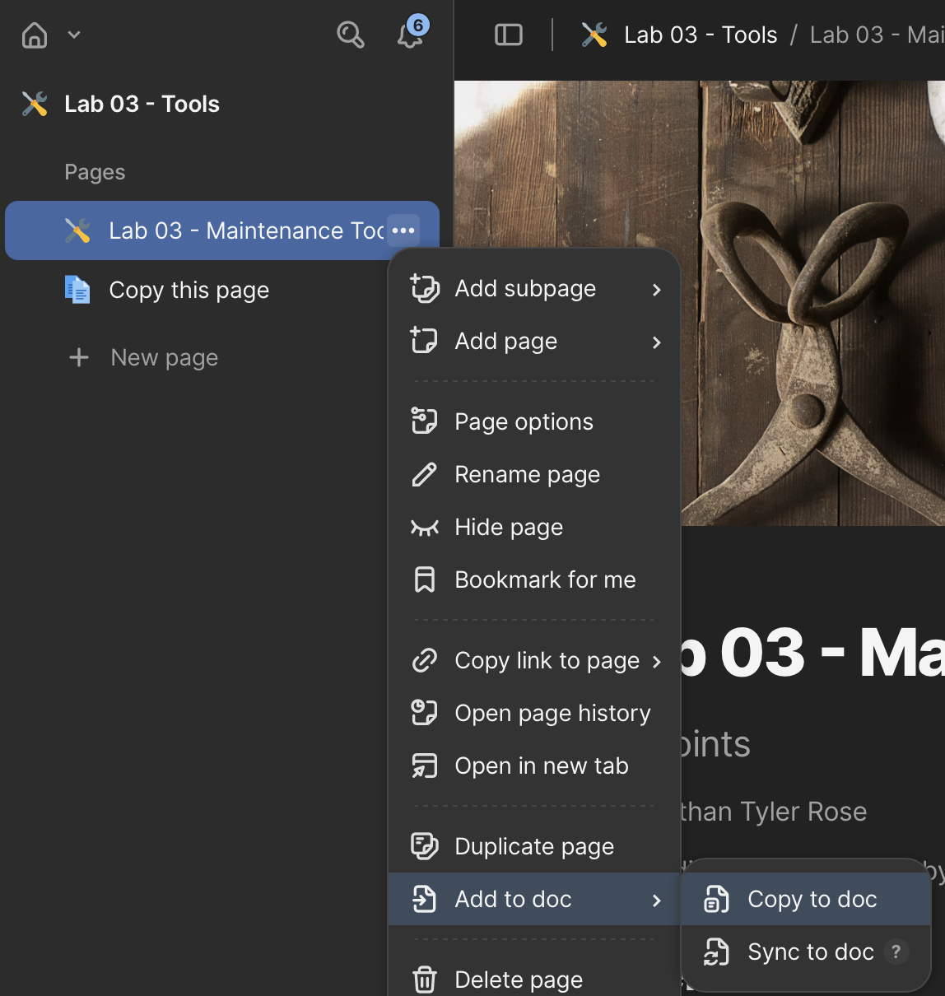The image size is (945, 996).
Task: Open 'Copy this page' in sidebar
Action: (x=189, y=290)
